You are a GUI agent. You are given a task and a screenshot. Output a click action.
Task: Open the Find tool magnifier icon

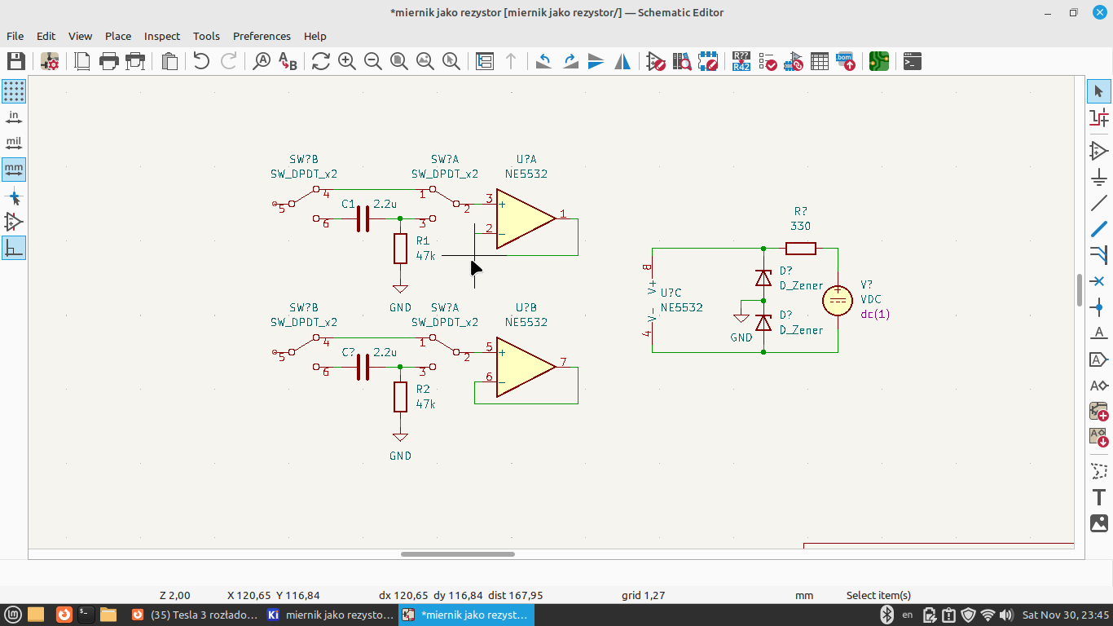coord(262,61)
